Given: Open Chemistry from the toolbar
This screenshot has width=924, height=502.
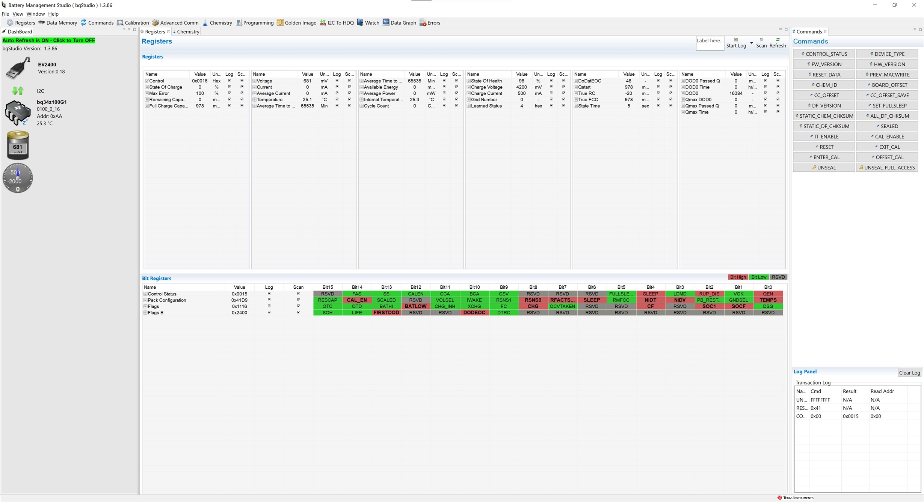Looking at the screenshot, I should [217, 23].
